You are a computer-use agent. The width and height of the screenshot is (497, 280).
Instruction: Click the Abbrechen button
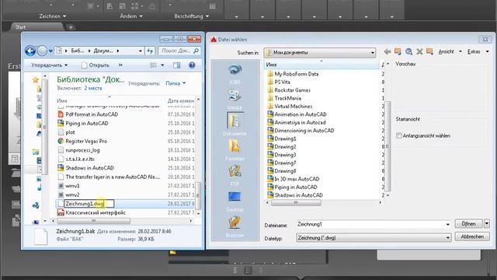click(x=472, y=236)
